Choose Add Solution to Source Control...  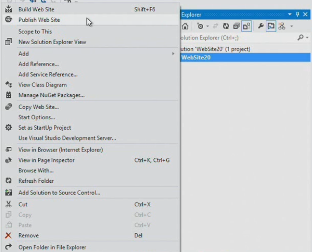[x=90, y=193]
